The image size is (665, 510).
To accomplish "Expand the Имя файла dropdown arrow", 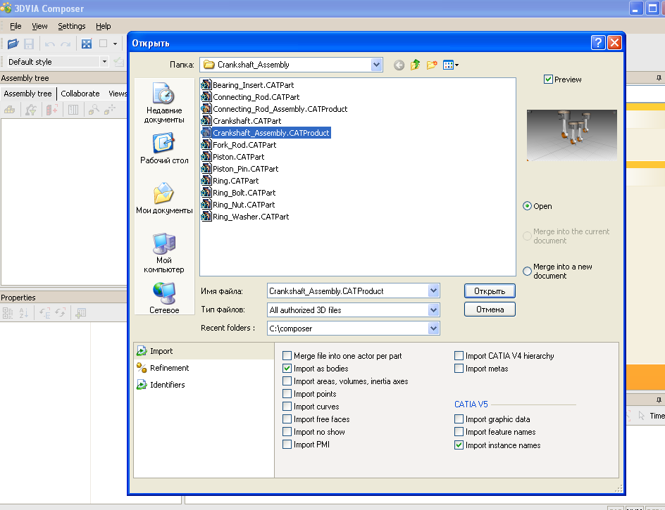I will [x=433, y=291].
